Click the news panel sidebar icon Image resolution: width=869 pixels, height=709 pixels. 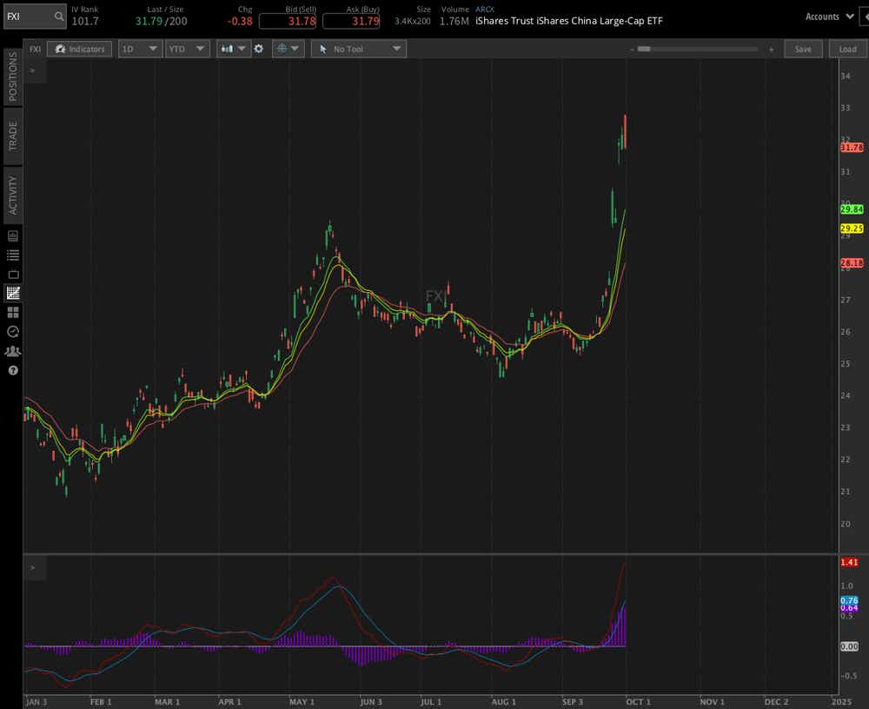[x=13, y=235]
